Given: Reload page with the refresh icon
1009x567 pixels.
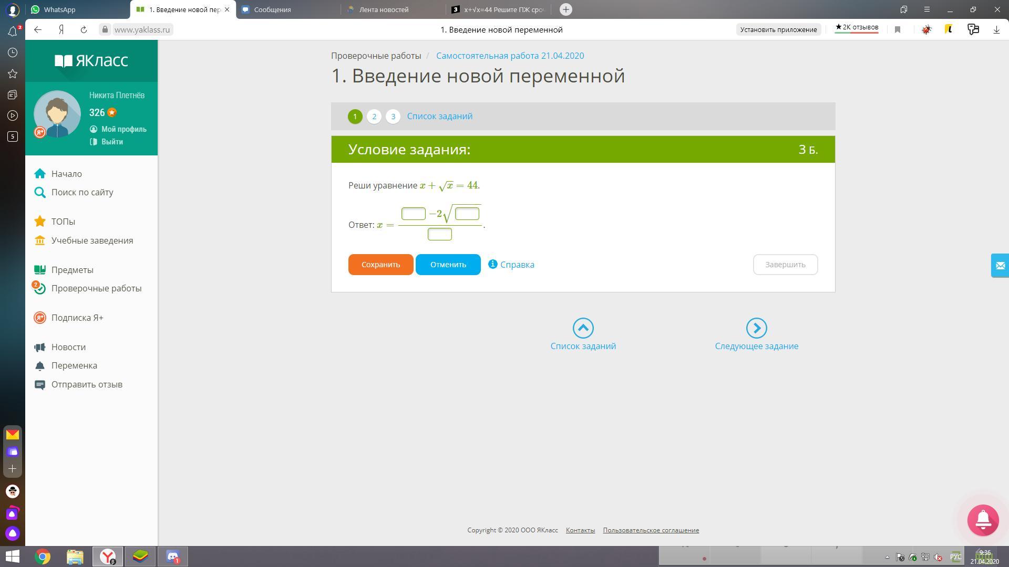Looking at the screenshot, I should (x=84, y=30).
